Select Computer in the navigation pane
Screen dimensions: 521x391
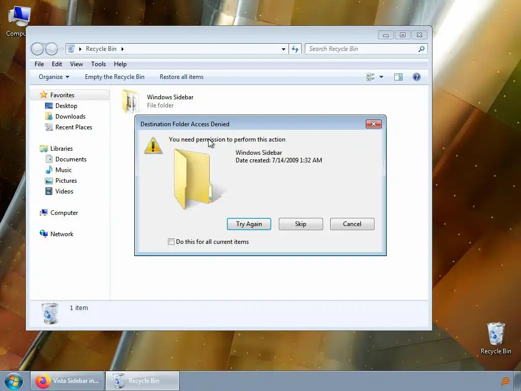point(64,213)
